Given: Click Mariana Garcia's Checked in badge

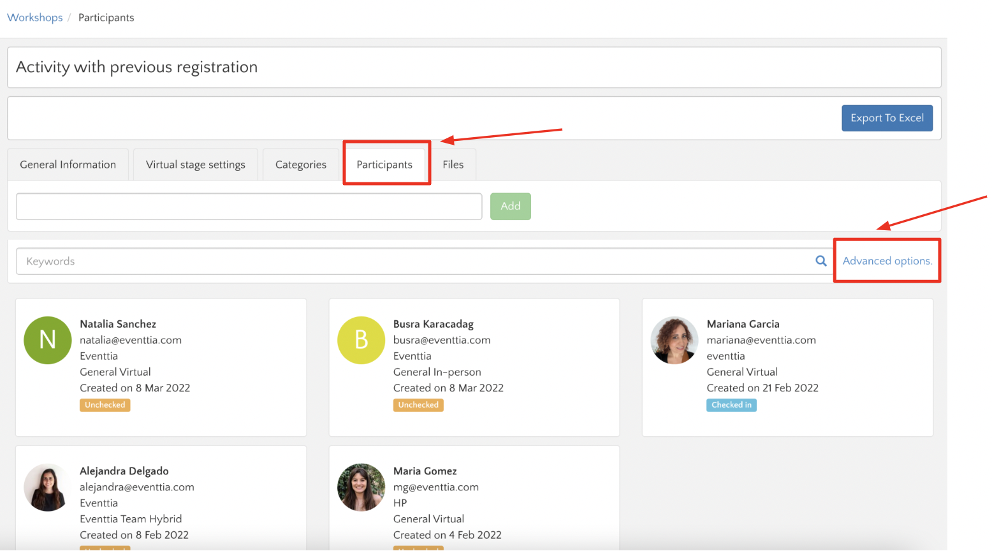Looking at the screenshot, I should (731, 404).
